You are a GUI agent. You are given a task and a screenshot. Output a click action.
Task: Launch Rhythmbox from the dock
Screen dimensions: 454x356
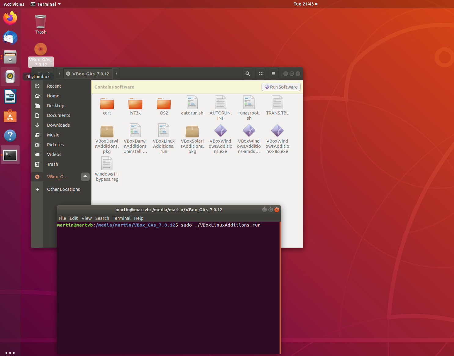[10, 77]
